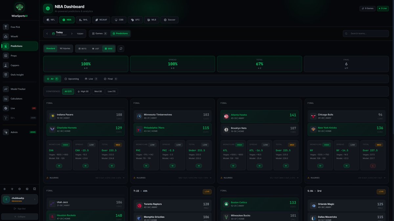This screenshot has height=221, width=394.
Task: Click the refresh predictions icon
Action: point(121,48)
